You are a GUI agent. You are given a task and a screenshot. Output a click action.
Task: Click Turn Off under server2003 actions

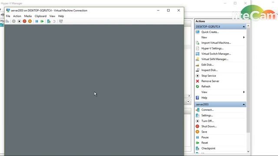click(x=208, y=121)
